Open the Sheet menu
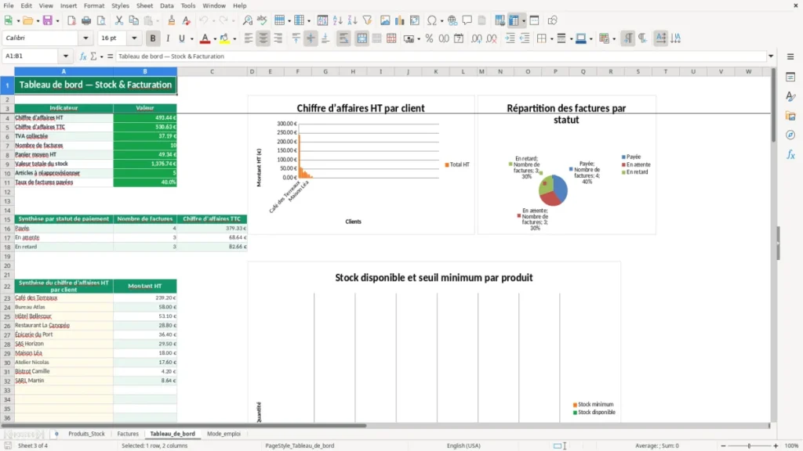This screenshot has width=803, height=451. [x=144, y=5]
